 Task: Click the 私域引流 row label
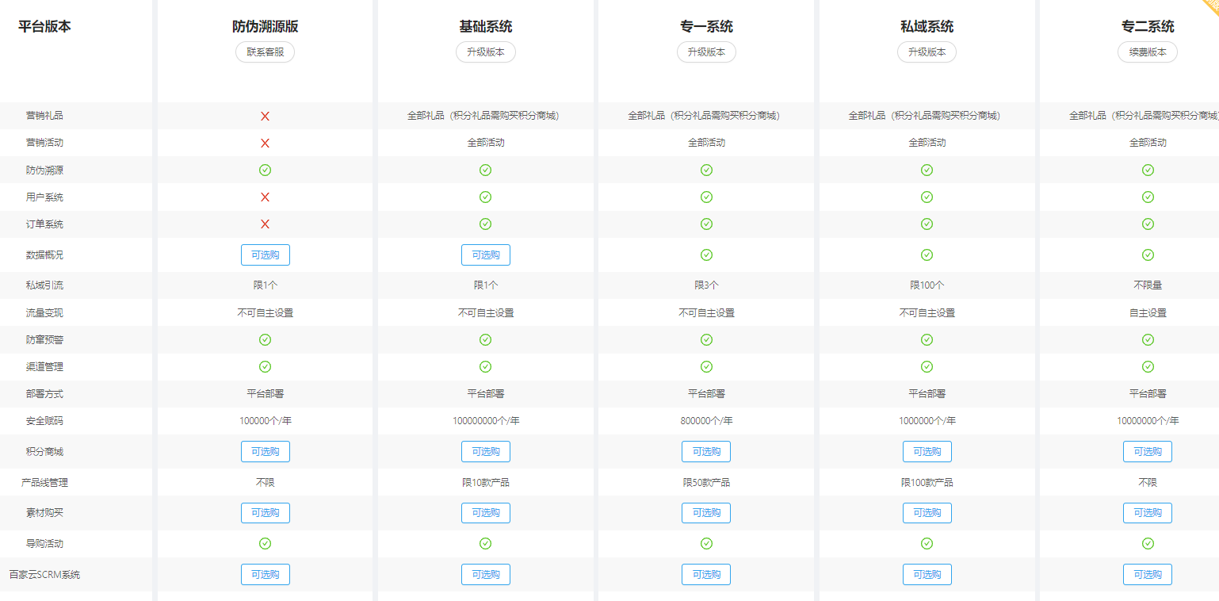point(44,285)
